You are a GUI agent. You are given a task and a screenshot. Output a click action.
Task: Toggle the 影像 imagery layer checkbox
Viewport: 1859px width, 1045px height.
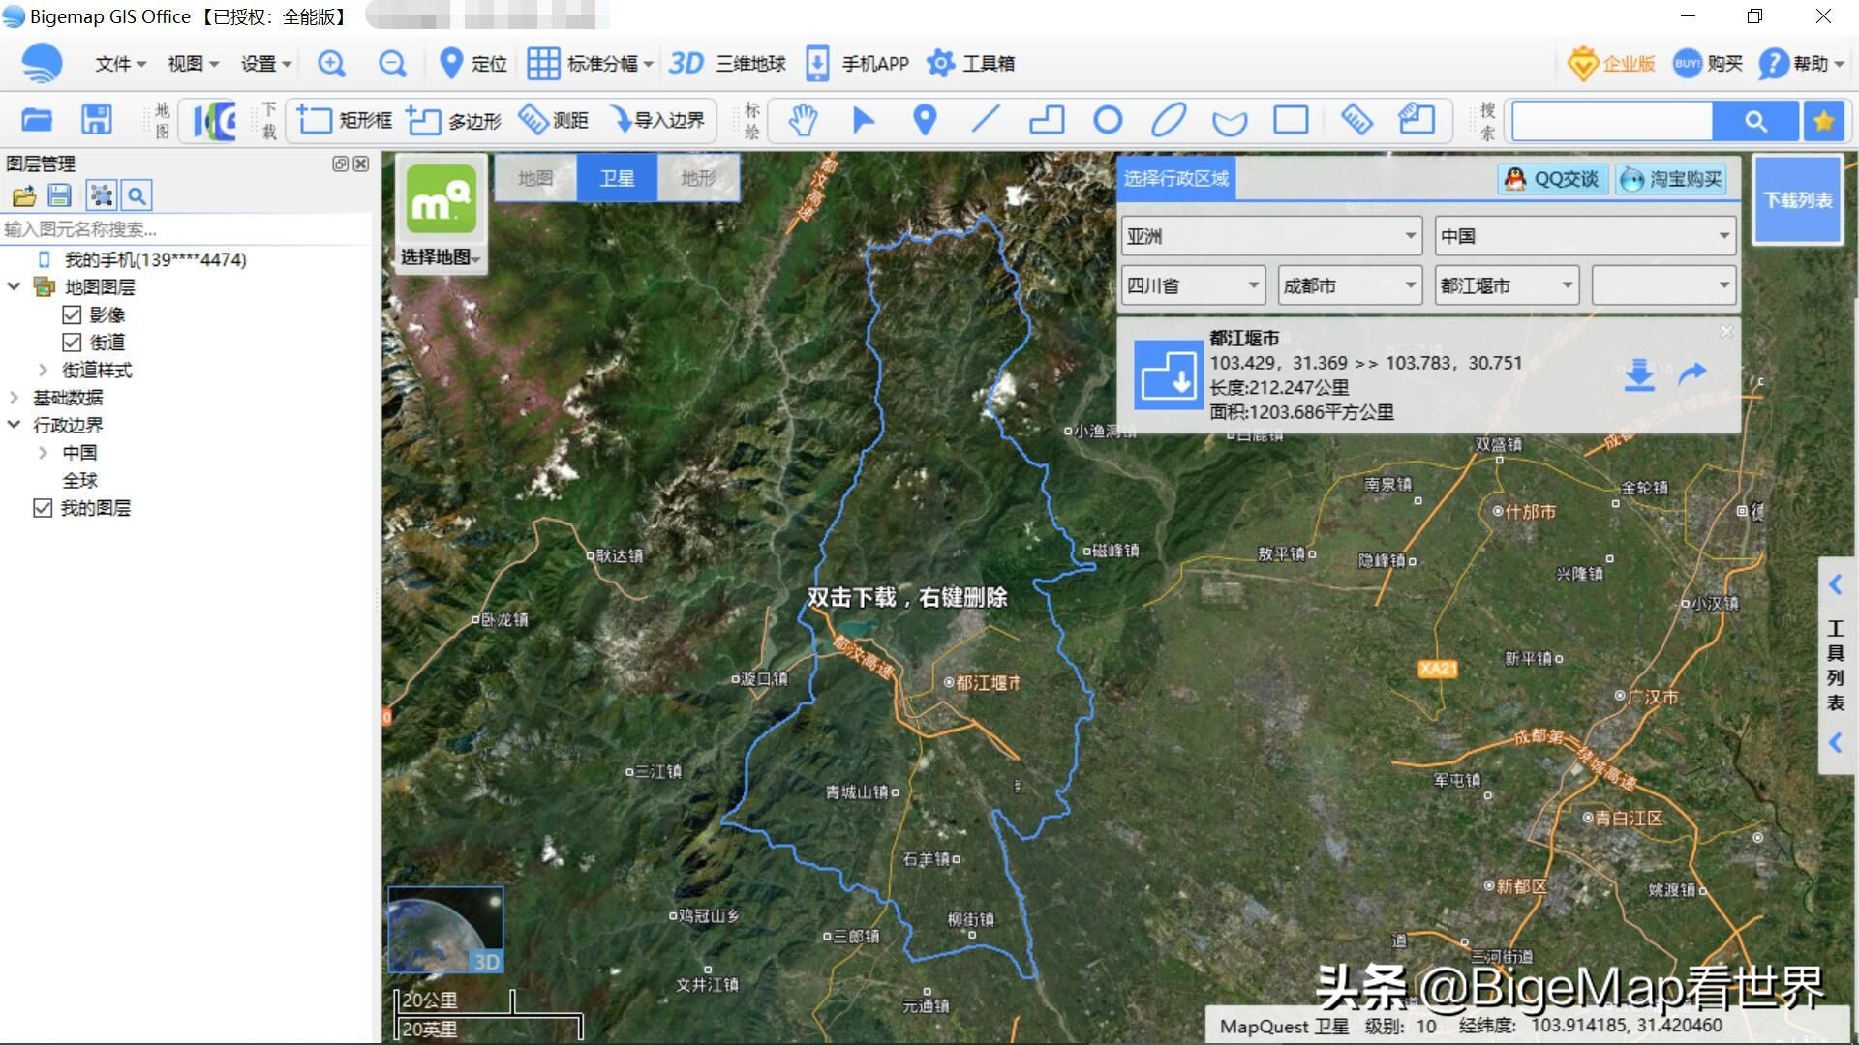[73, 313]
